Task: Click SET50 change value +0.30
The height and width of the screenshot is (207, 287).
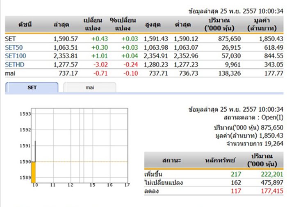Action: pyautogui.click(x=100, y=48)
